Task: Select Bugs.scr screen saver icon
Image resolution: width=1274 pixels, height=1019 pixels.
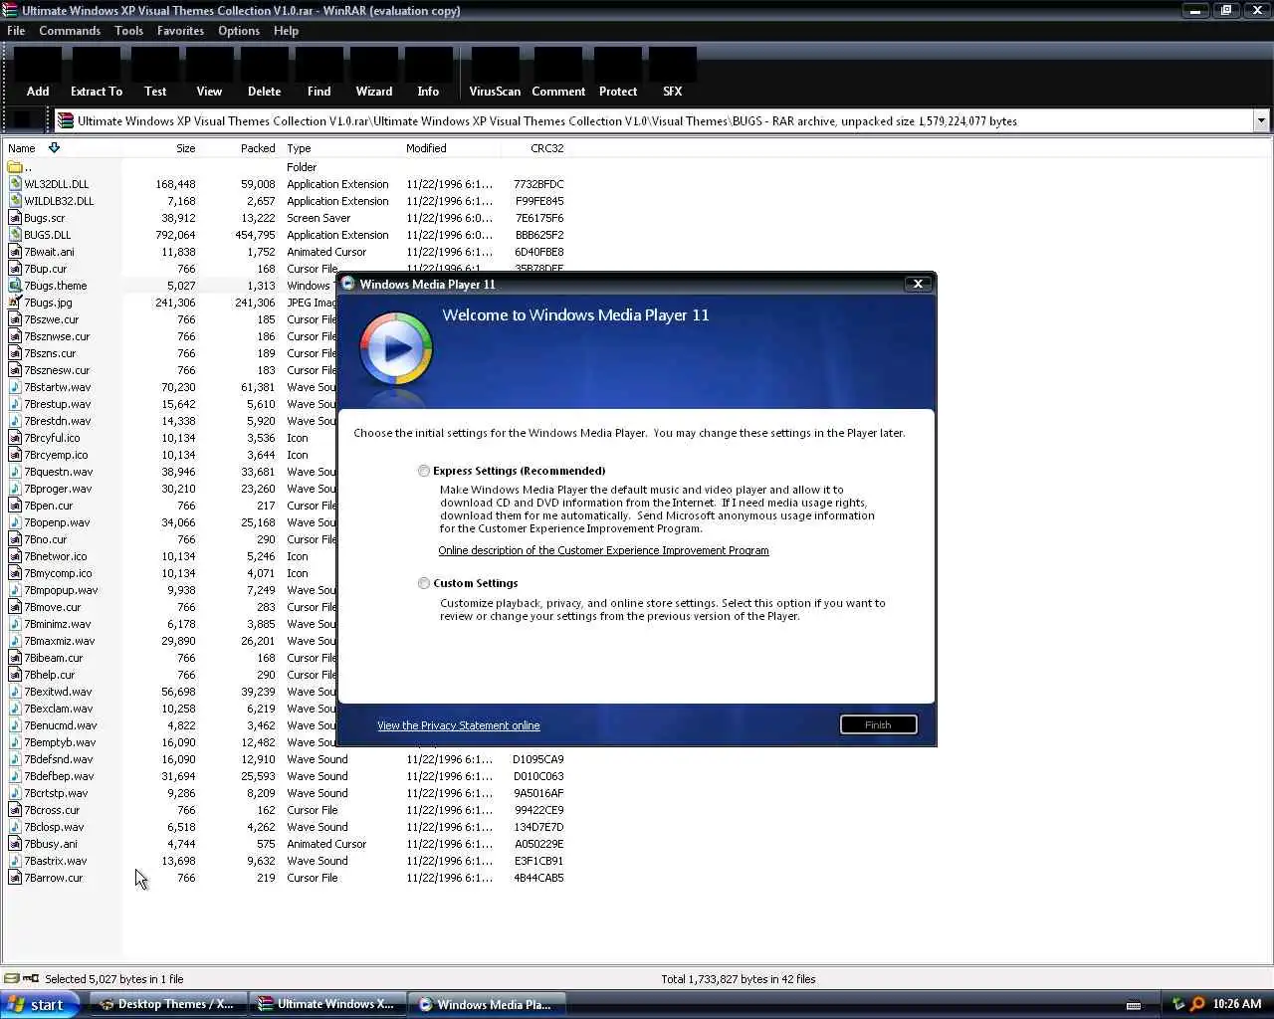Action: (15, 218)
